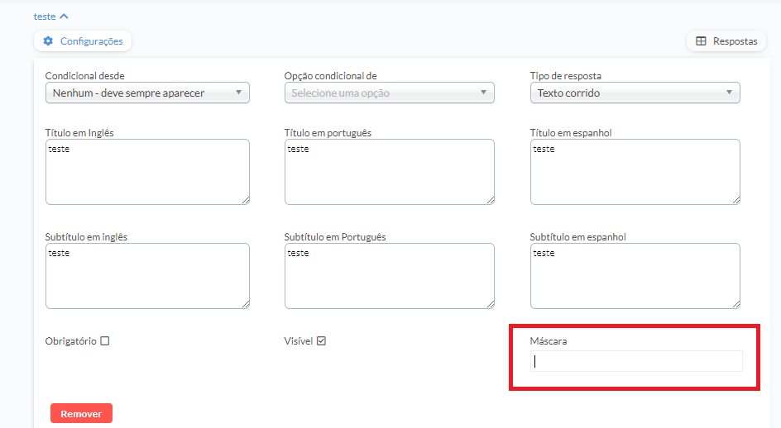Click the Subtítulo em Português text area
The height and width of the screenshot is (428, 781).
tap(389, 276)
